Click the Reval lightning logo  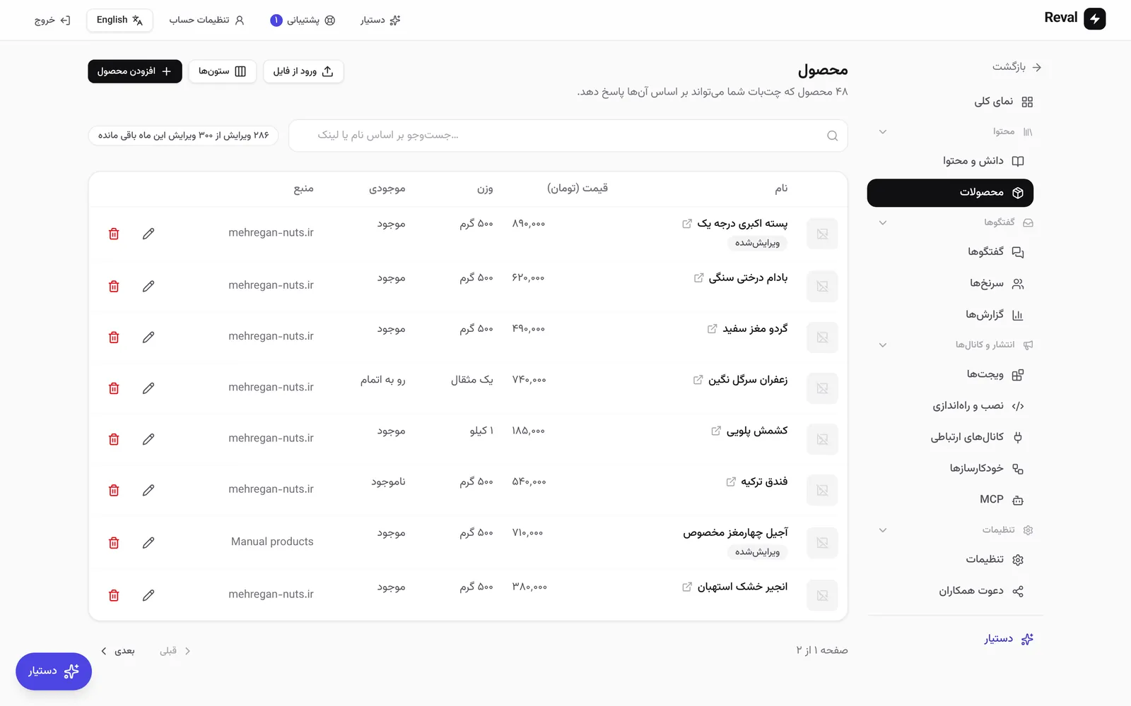(1095, 19)
